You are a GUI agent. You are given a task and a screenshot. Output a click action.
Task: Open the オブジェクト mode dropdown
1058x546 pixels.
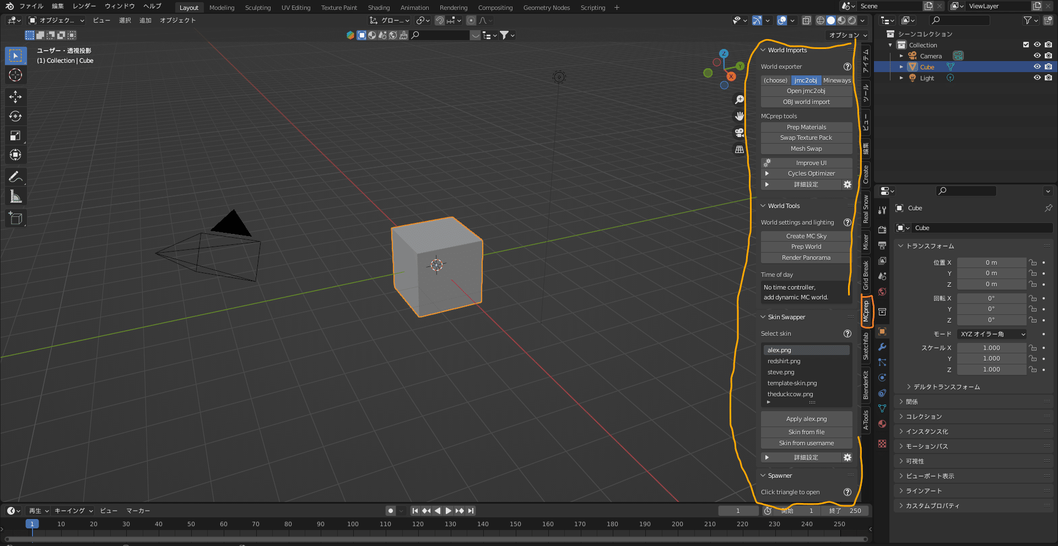click(57, 20)
